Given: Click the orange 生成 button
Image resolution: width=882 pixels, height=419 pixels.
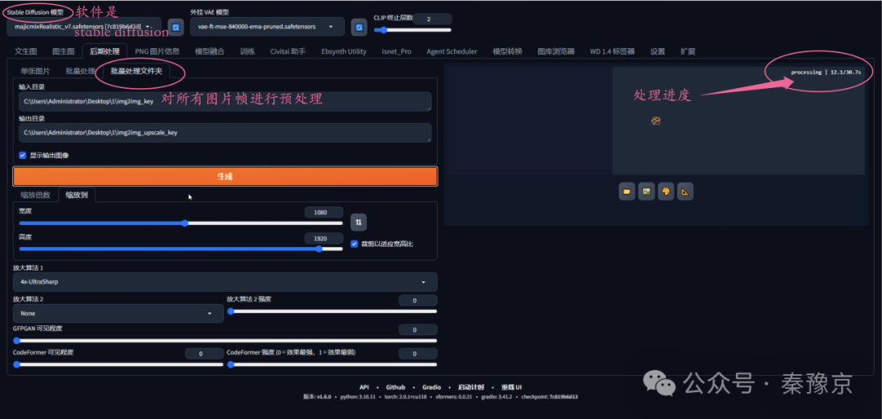Looking at the screenshot, I should [225, 176].
